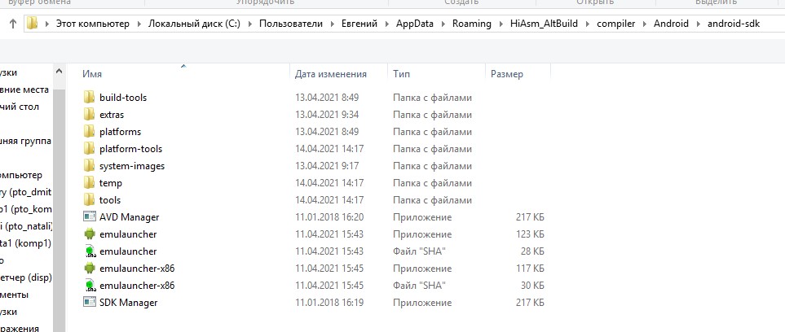Expand dropdown arrow after Локальный диск (C:)

click(249, 24)
